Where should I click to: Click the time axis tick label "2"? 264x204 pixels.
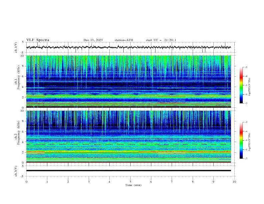click(x=68, y=182)
